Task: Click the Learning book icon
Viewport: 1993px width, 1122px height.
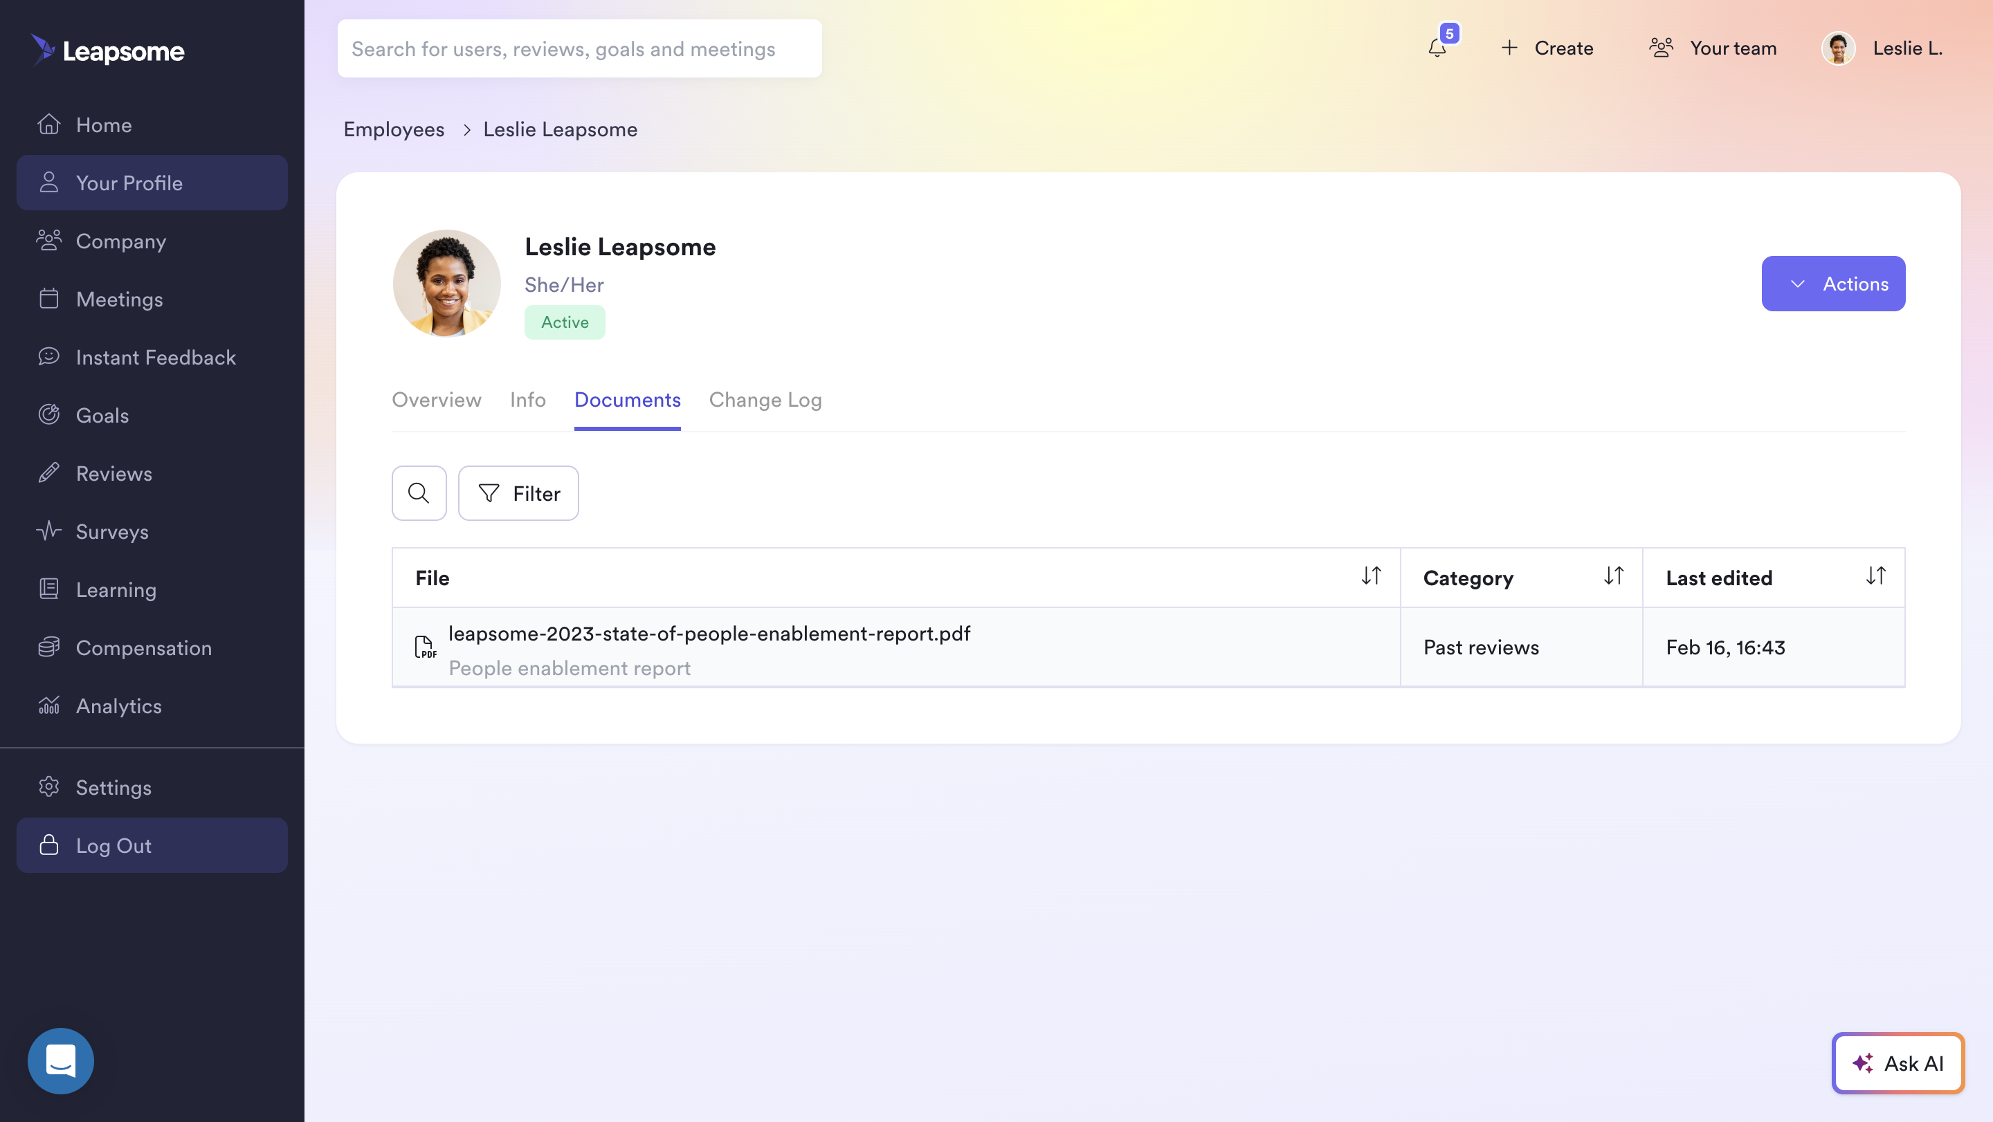Action: pyautogui.click(x=48, y=589)
